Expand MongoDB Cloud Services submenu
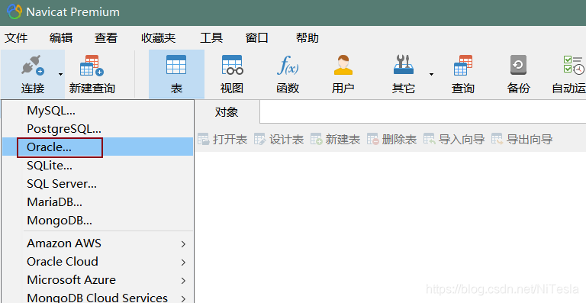Screen dimensions: 586x303 [98, 298]
